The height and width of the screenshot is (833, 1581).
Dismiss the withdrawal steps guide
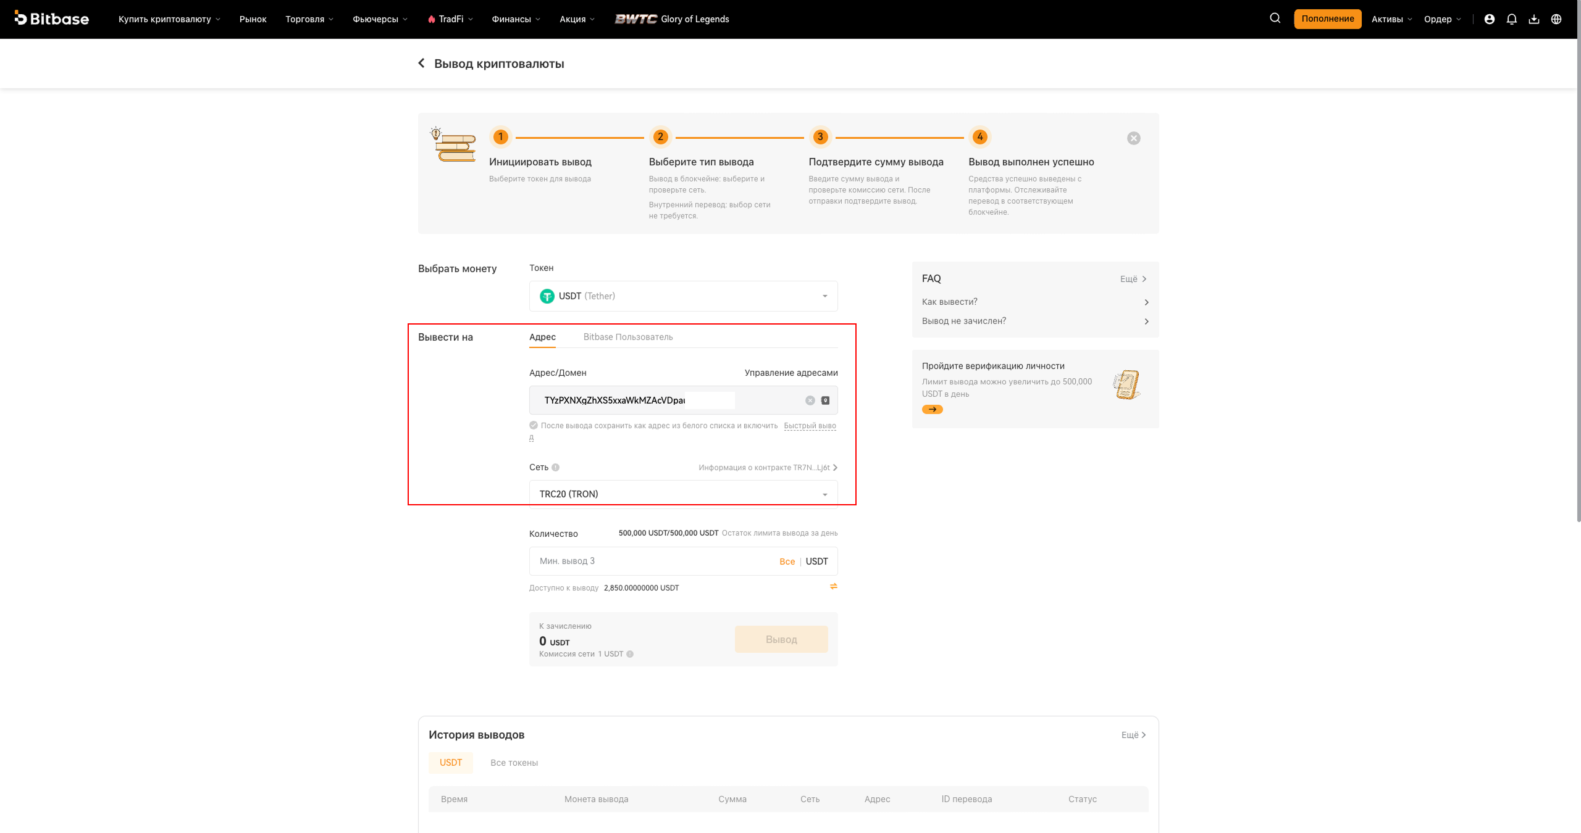coord(1134,138)
